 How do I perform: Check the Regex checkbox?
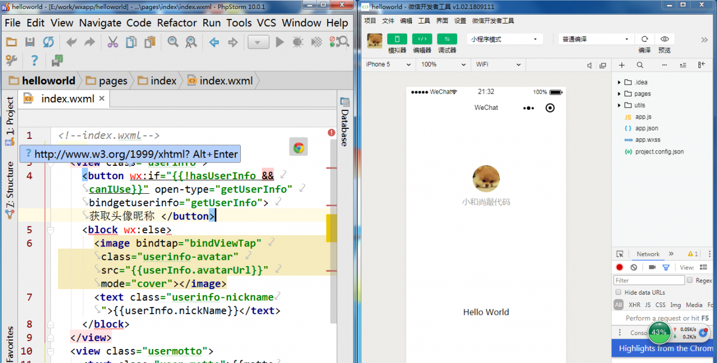tap(690, 280)
